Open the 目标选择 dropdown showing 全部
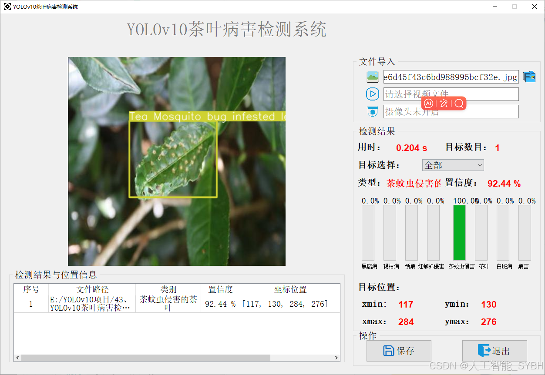 [453, 165]
